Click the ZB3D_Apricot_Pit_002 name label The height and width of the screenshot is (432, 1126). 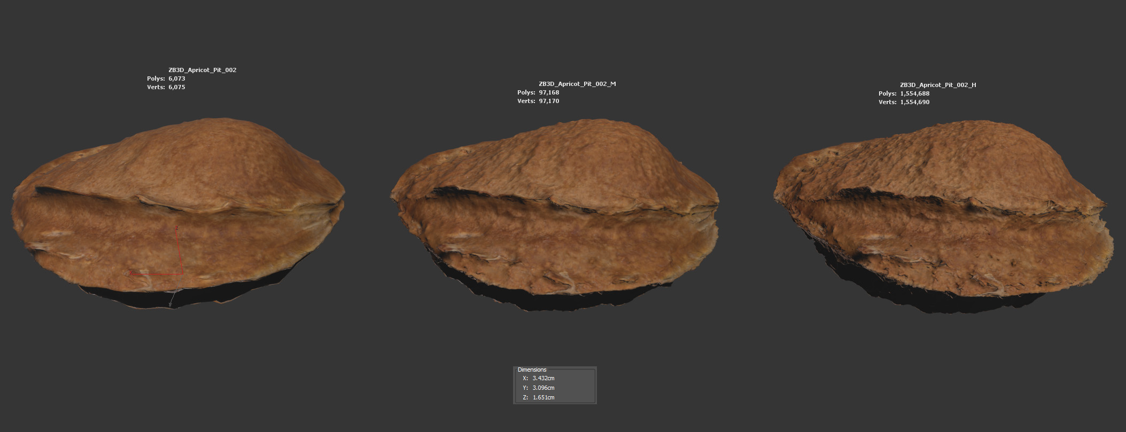pyautogui.click(x=202, y=70)
